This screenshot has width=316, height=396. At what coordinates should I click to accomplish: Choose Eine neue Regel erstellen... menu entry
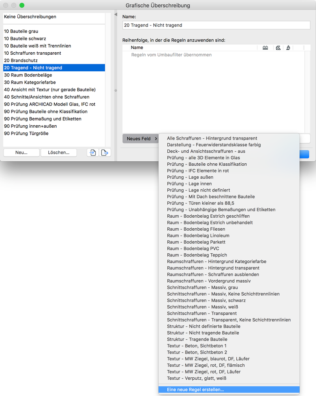pyautogui.click(x=229, y=389)
